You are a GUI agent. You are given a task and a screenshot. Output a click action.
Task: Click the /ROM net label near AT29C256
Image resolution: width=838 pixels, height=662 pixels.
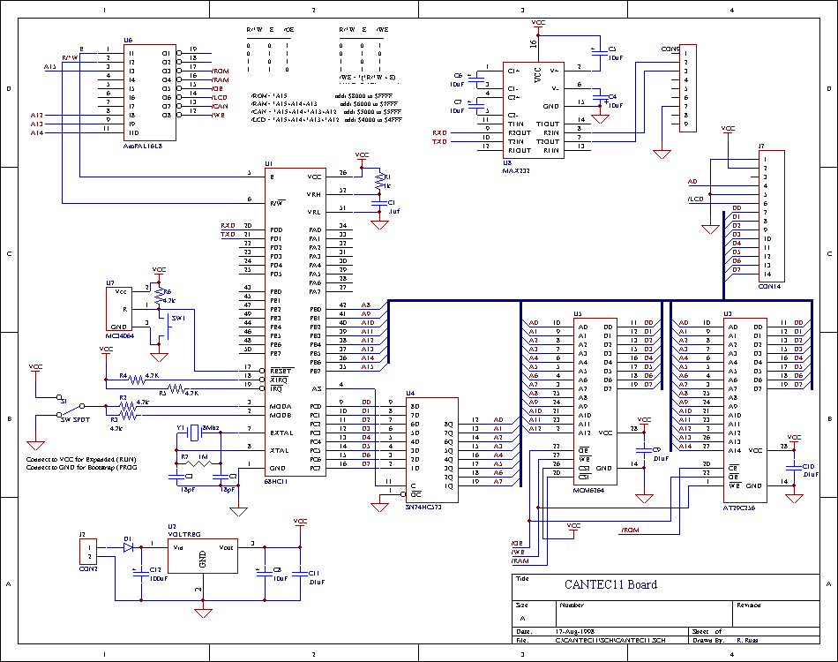pos(629,530)
